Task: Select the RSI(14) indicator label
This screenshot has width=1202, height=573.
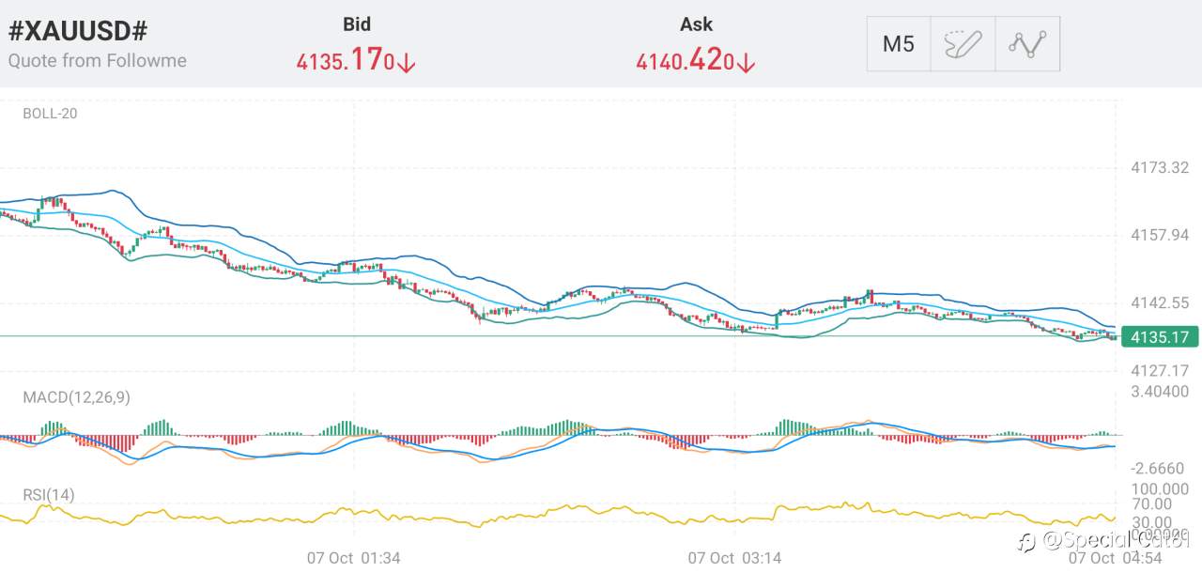Action: tap(49, 495)
